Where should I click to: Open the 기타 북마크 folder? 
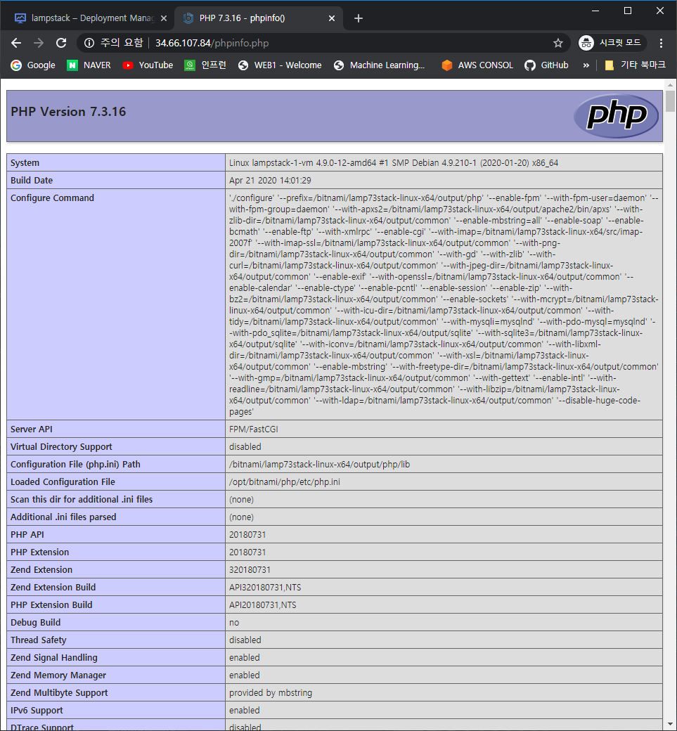pyautogui.click(x=635, y=65)
